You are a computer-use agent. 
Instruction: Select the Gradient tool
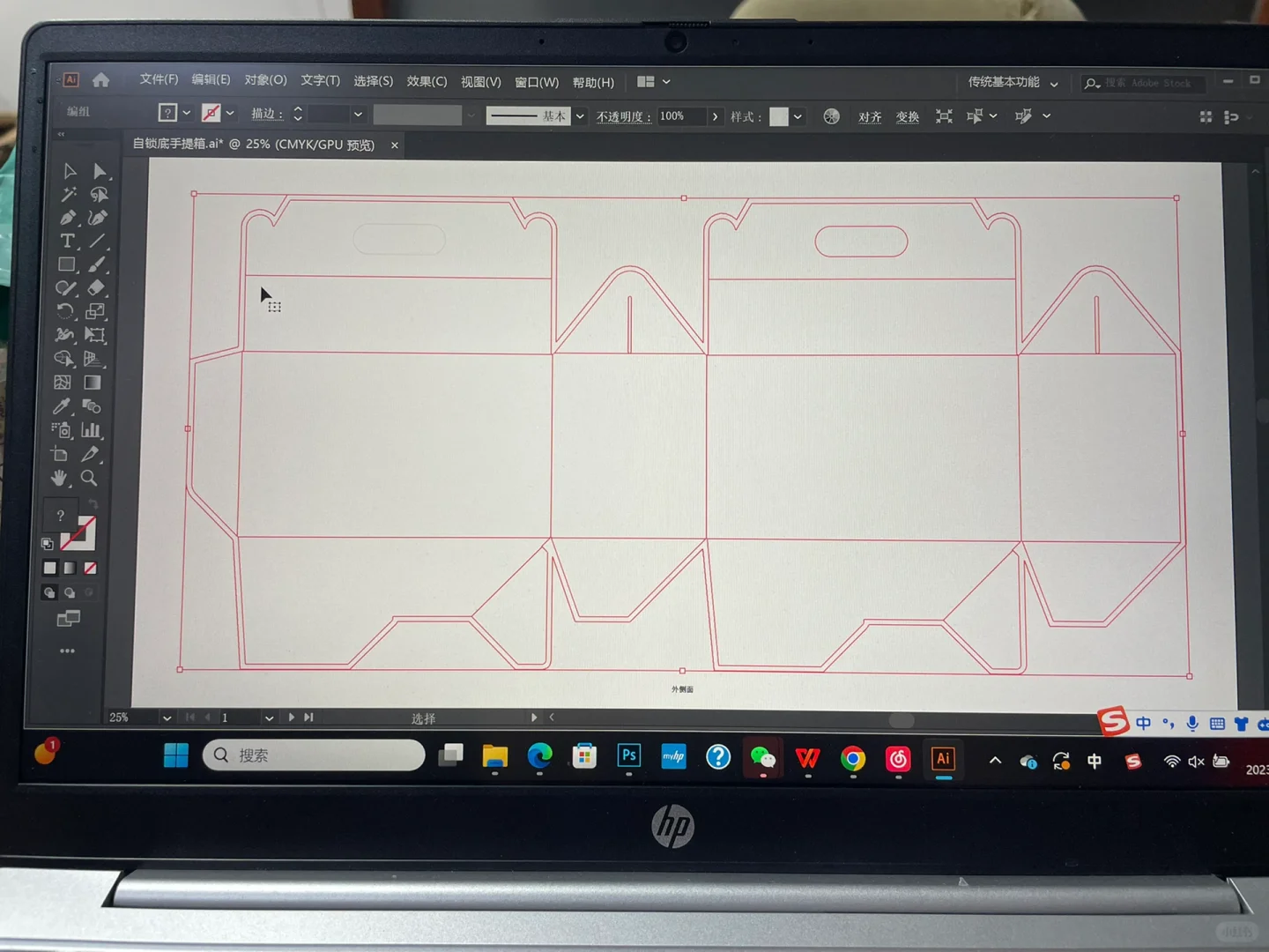93,383
